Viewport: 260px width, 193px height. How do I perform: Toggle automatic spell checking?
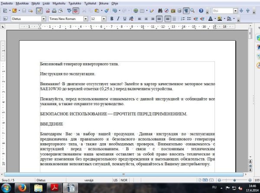pyautogui.click(x=75, y=11)
